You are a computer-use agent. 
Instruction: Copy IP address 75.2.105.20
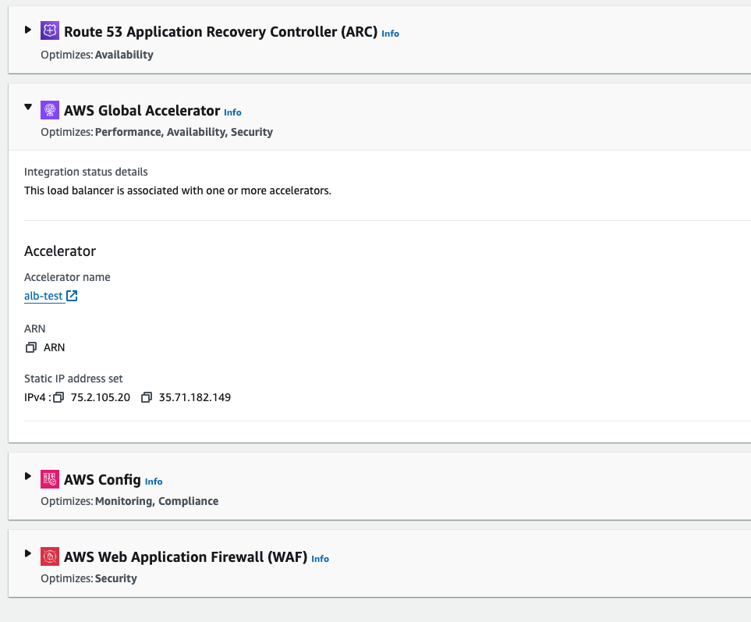pyautogui.click(x=58, y=397)
